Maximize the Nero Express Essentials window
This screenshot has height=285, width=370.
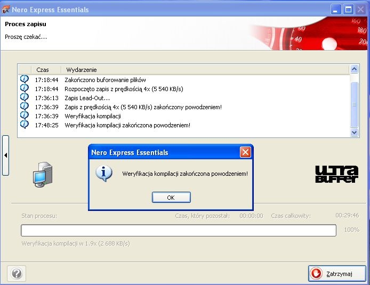pyautogui.click(x=348, y=10)
